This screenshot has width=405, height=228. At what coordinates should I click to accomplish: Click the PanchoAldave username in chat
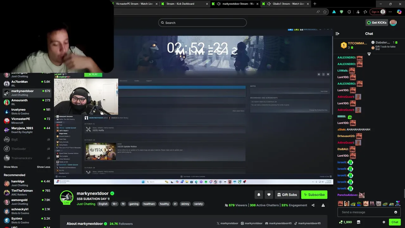(x=347, y=195)
